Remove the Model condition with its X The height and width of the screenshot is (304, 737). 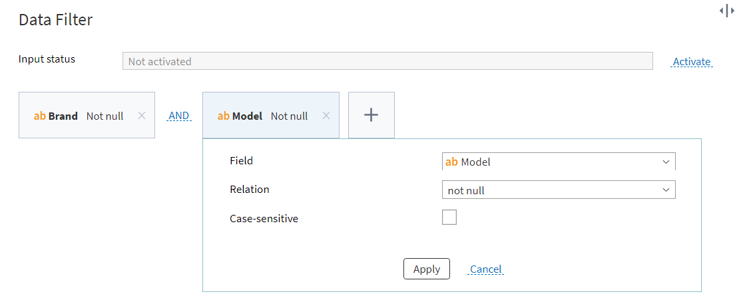(x=326, y=116)
